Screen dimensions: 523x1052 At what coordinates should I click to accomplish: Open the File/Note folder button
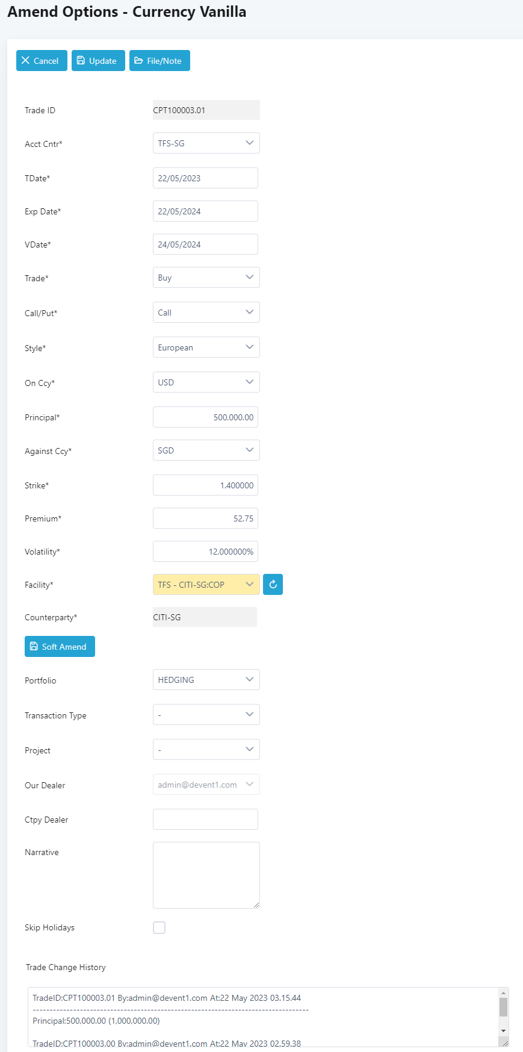point(159,61)
